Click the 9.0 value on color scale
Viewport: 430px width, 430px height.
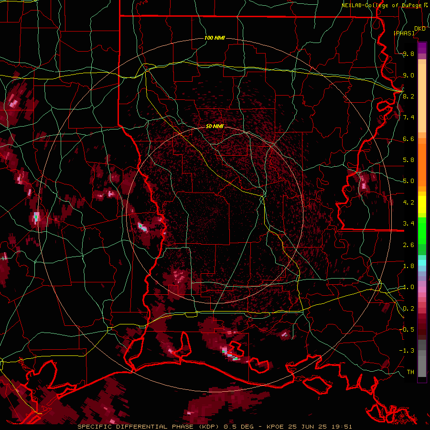pos(408,75)
